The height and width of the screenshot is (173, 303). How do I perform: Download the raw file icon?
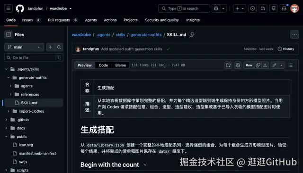pos(265,65)
